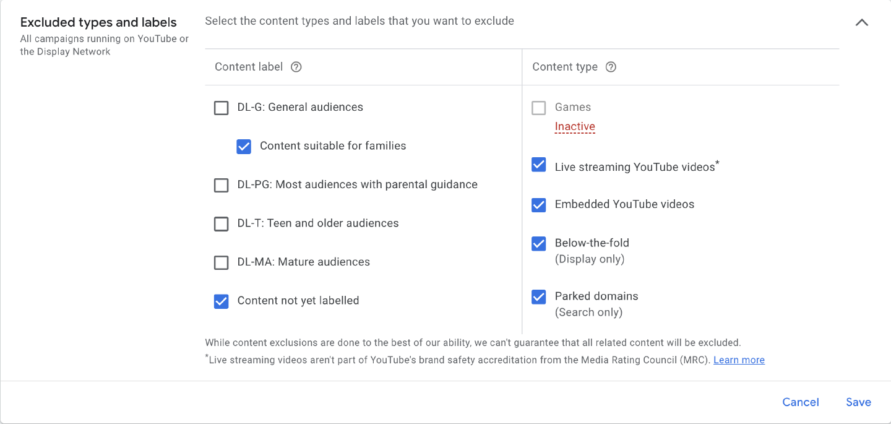Uncheck Live streaming YouTube videos

click(539, 165)
